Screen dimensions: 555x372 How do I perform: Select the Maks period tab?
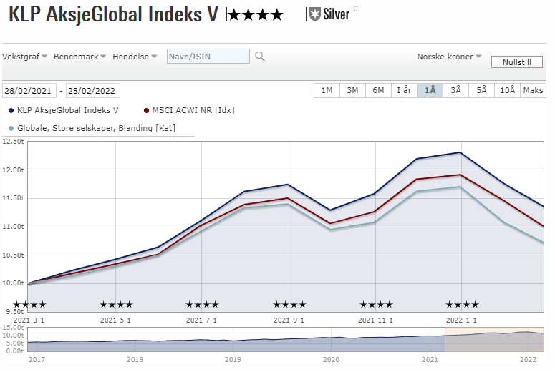(533, 90)
